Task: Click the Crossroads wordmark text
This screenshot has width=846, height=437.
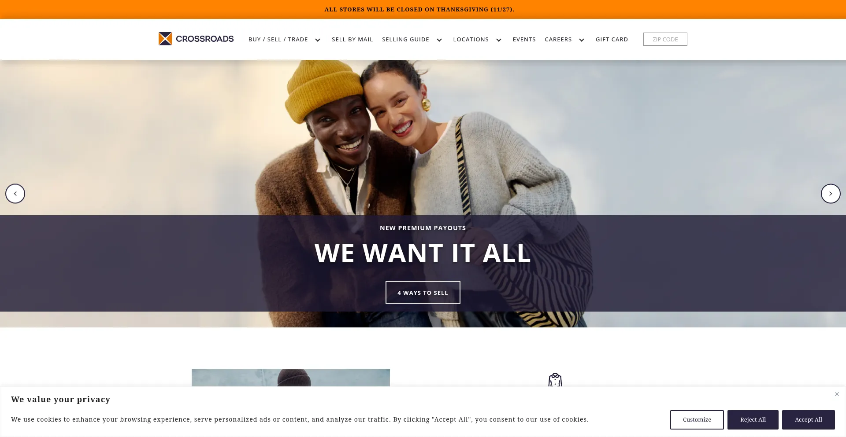Action: tap(205, 39)
